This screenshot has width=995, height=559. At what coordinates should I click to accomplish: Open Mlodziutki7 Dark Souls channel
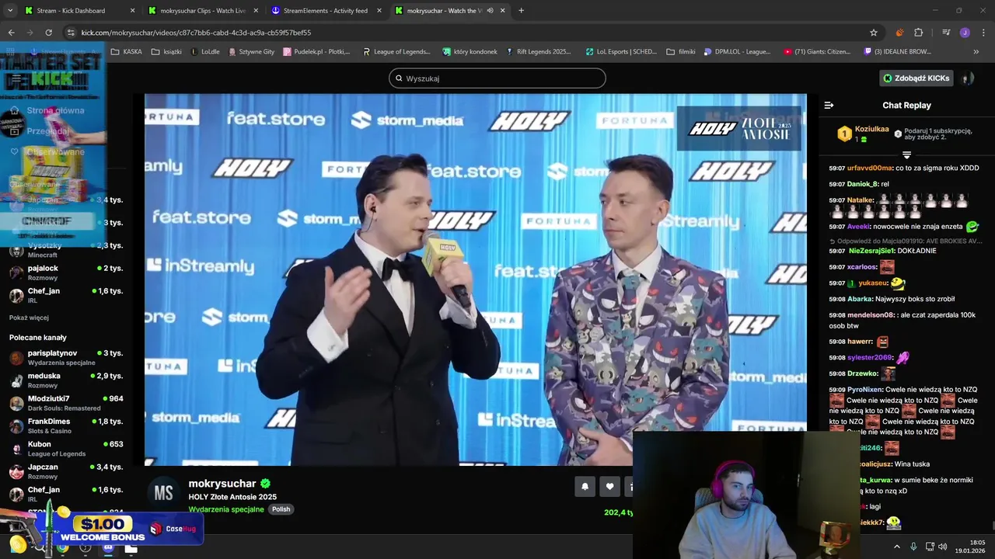point(66,403)
